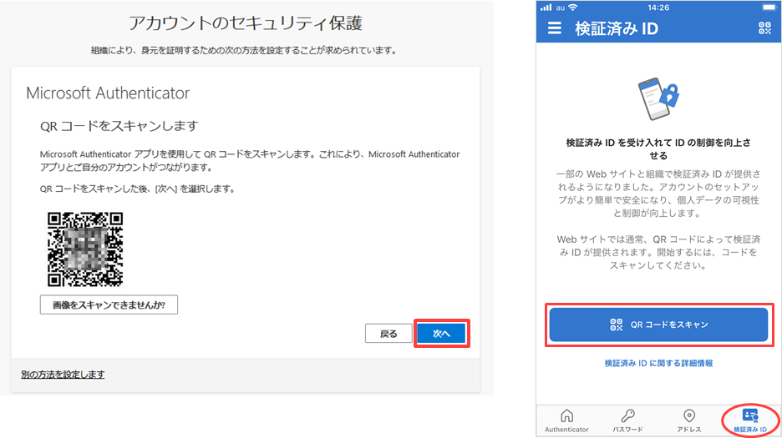This screenshot has width=782, height=438.
Task: Tap the blue 'QR コードをスキャン' button
Action: [658, 325]
